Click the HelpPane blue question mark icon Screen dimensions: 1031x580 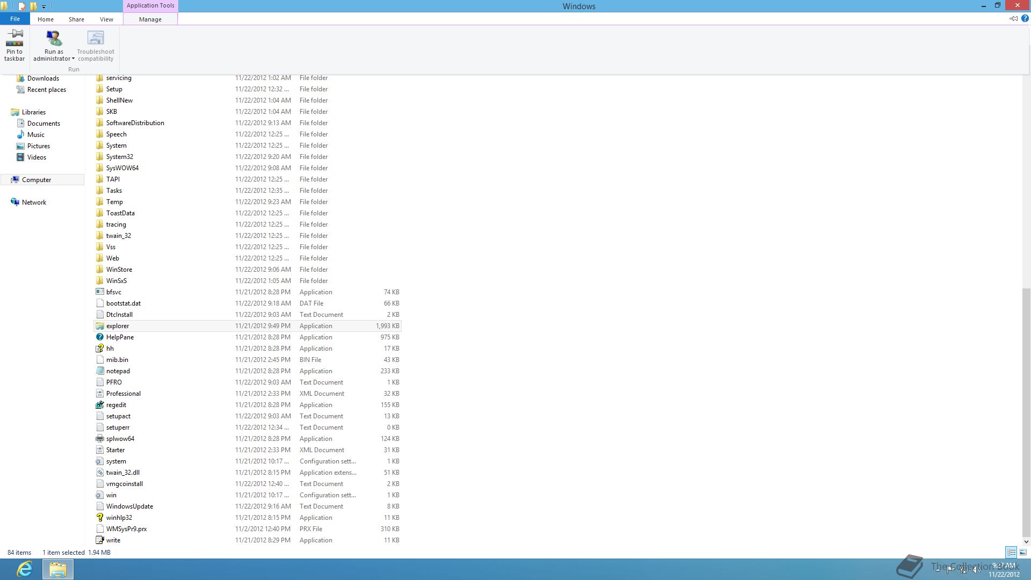tap(99, 337)
